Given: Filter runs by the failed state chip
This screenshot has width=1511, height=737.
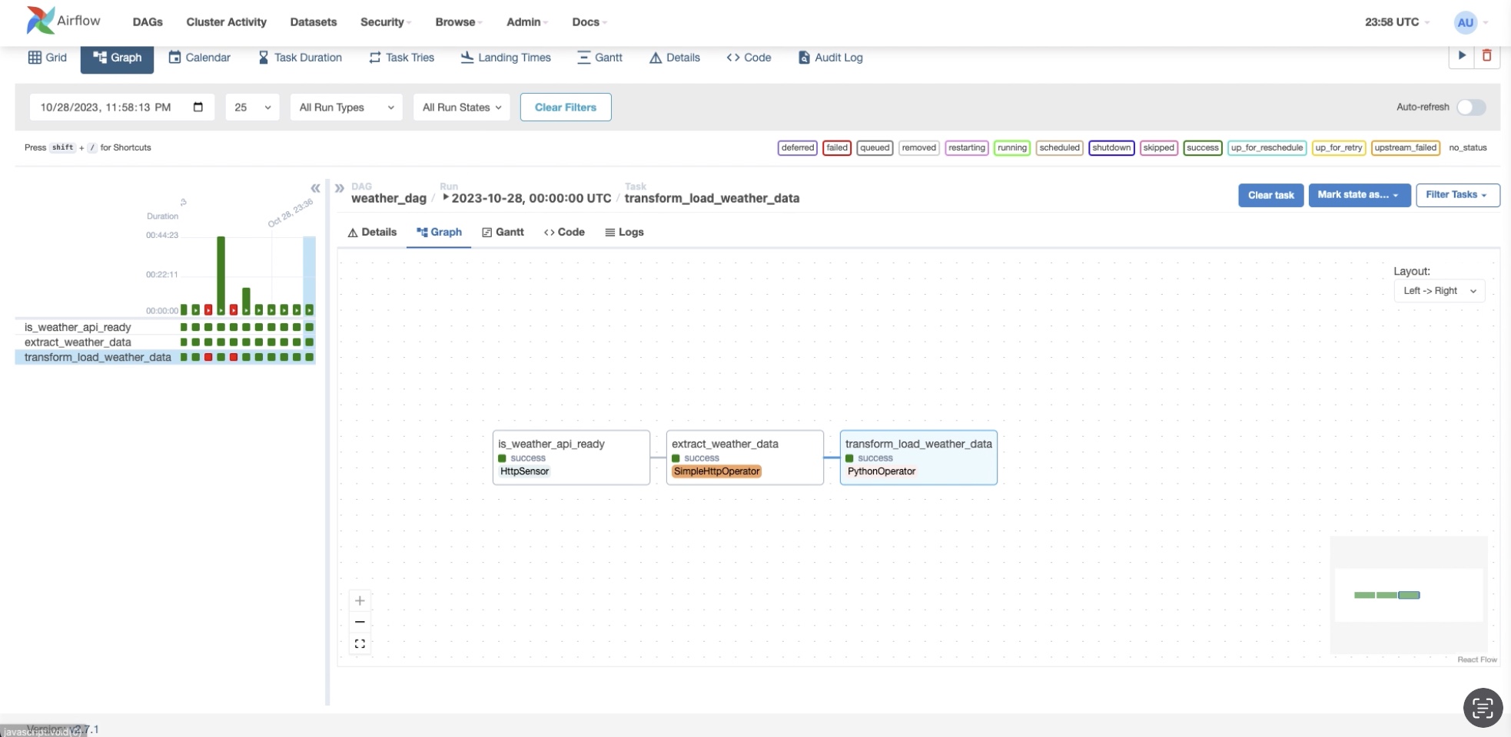Looking at the screenshot, I should (836, 147).
